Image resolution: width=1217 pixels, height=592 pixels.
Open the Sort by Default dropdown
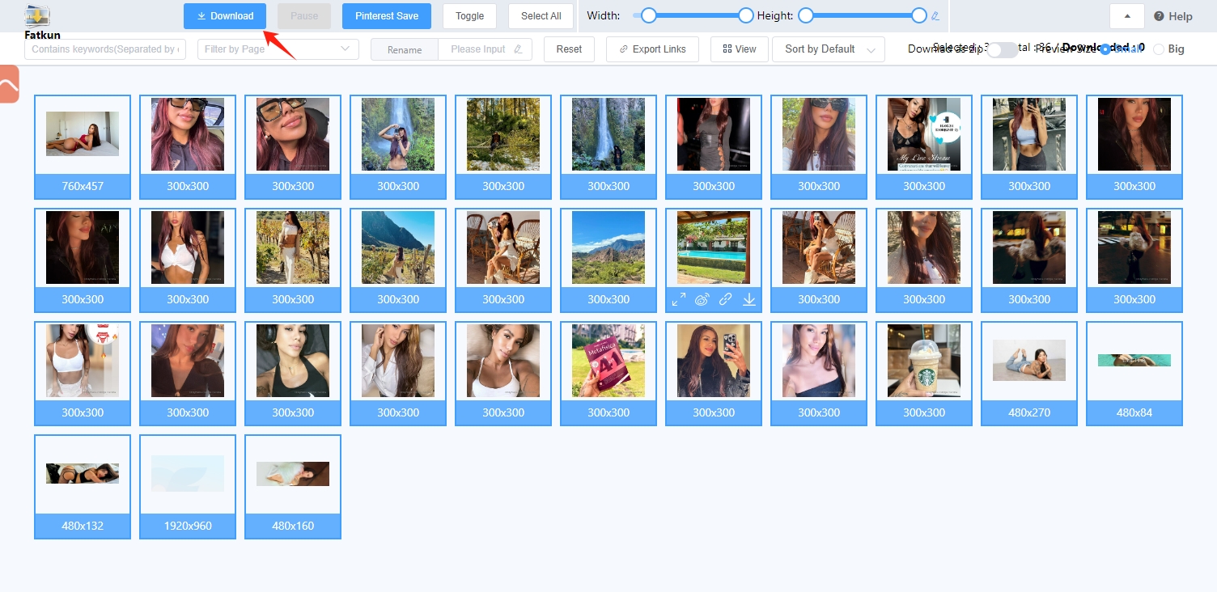[x=829, y=49]
